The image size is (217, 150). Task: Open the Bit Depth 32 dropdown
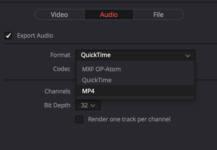click(88, 105)
